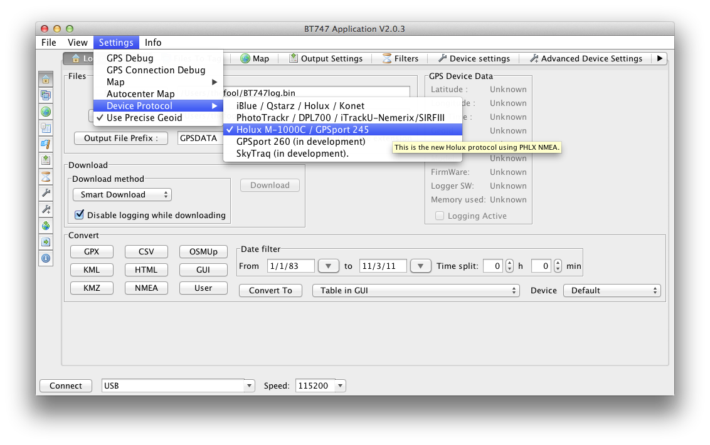Open the to-date picker arrow

420,266
